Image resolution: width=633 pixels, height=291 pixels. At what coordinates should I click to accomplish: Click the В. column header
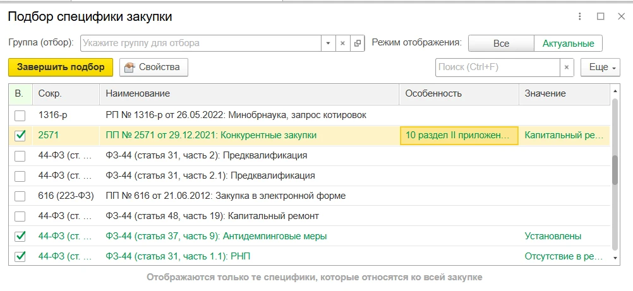(x=21, y=93)
